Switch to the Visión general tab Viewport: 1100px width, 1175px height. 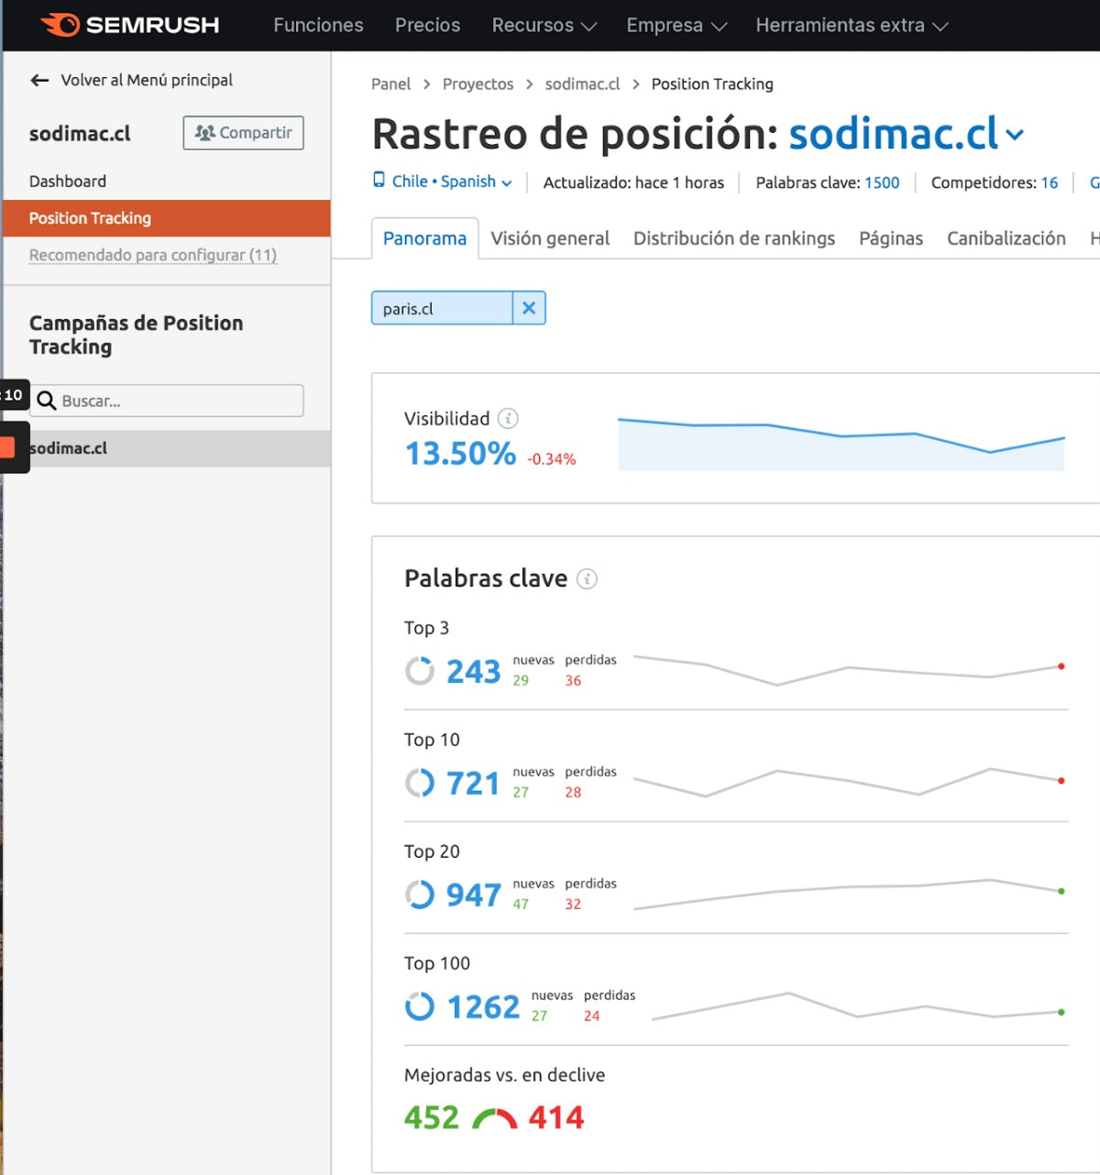550,238
